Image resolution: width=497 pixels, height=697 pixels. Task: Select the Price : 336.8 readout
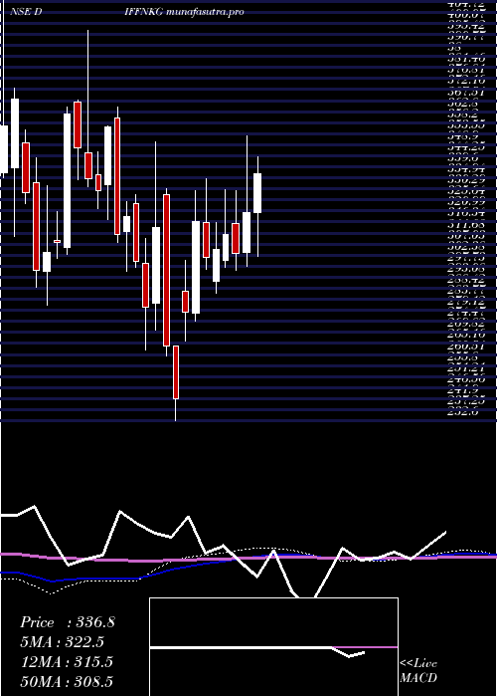point(68,622)
